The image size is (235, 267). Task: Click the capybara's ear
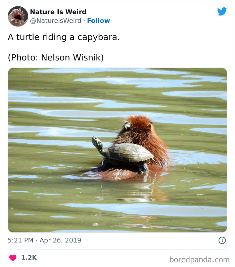tap(127, 125)
